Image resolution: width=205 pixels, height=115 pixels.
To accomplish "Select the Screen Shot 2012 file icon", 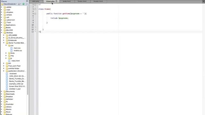I will pyautogui.click(x=7, y=86).
